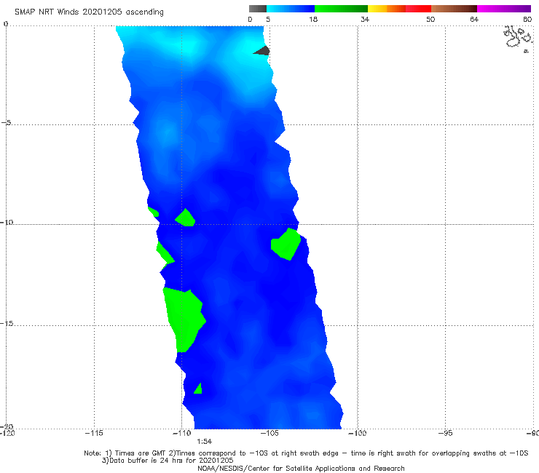Click the color bar label '64'
Screen dimensions: 539x473
pos(474,19)
